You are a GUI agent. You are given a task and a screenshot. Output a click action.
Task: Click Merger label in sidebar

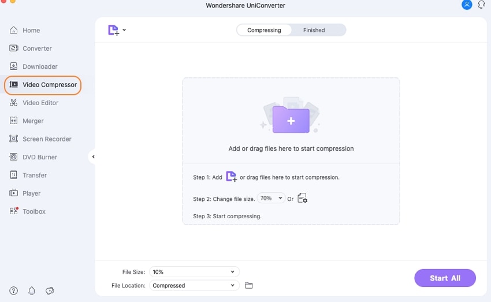click(33, 121)
